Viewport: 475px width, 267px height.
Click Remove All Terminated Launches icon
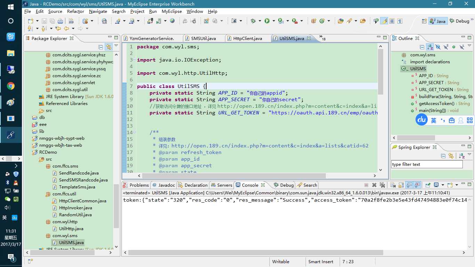pyautogui.click(x=382, y=185)
